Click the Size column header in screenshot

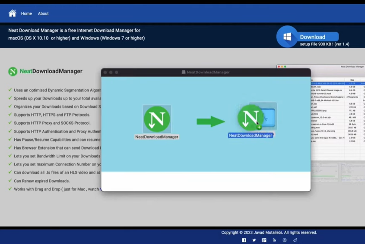tap(352, 80)
